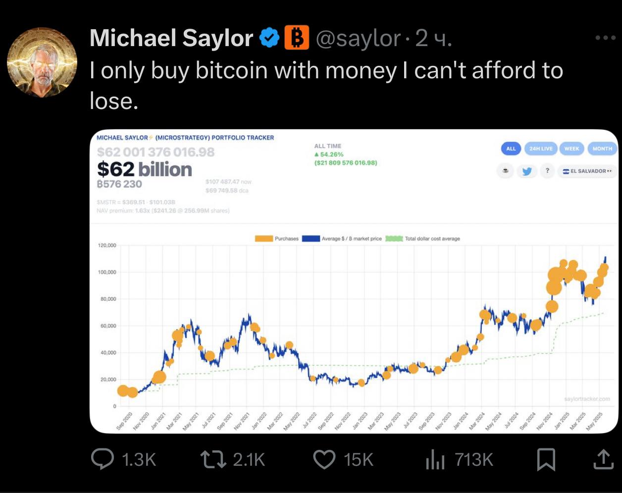Screen dimensions: 622x493
Task: Select the 24H LIVE tab
Action: (541, 149)
